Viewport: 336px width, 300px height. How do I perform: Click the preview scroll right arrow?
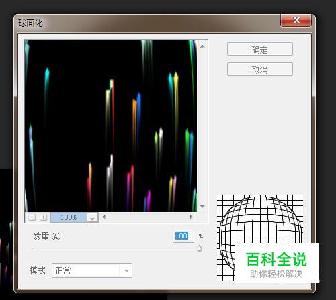click(x=191, y=217)
